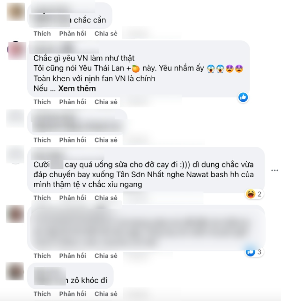Viewport: 281px width, 301px height.
Task: Like the 'Chắc gì yêu VN' comment
Action: 42,102
